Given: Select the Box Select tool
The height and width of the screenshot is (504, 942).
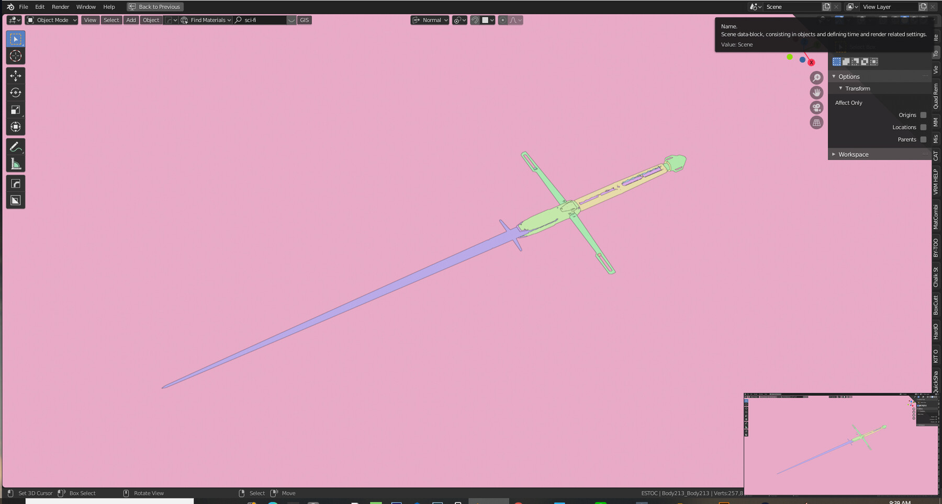Looking at the screenshot, I should click(x=16, y=38).
